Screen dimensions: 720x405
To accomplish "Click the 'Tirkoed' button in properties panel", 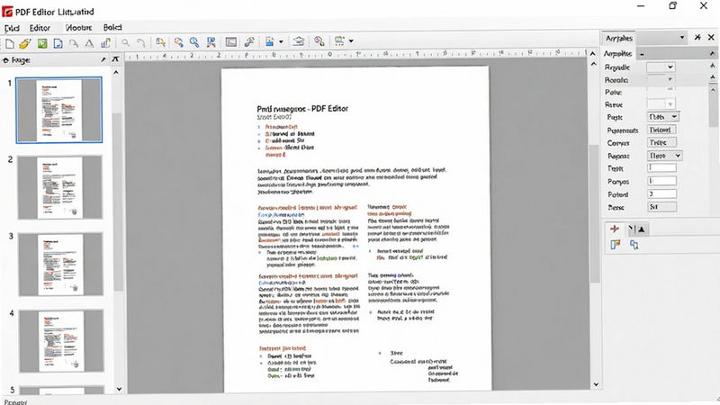I will 661,130.
